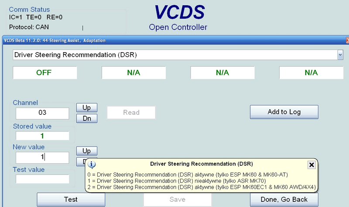Click tooltip line '2 = ... MK60EC1 & MK60 AWD/4X4'
The width and height of the screenshot is (349, 207).
click(202, 187)
